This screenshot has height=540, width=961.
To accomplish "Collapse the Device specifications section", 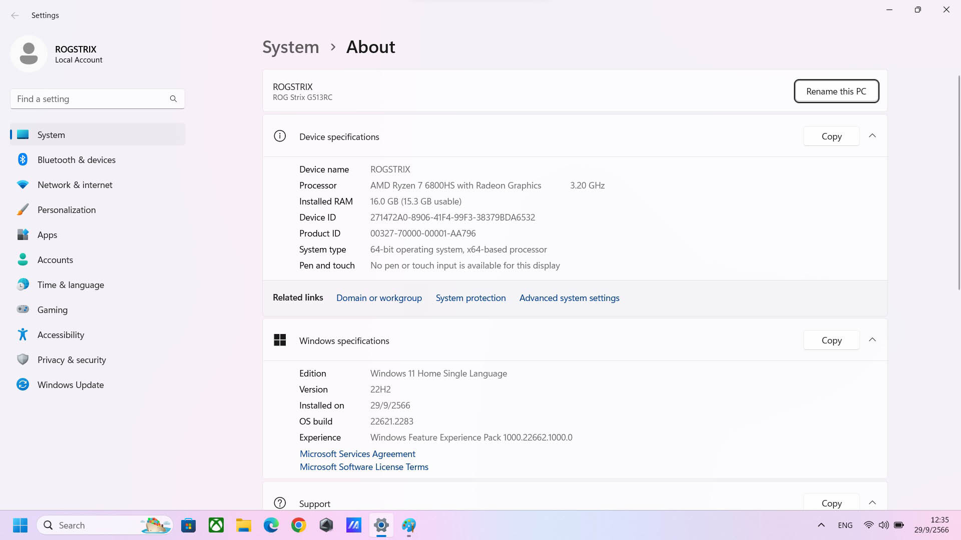I will pos(872,136).
